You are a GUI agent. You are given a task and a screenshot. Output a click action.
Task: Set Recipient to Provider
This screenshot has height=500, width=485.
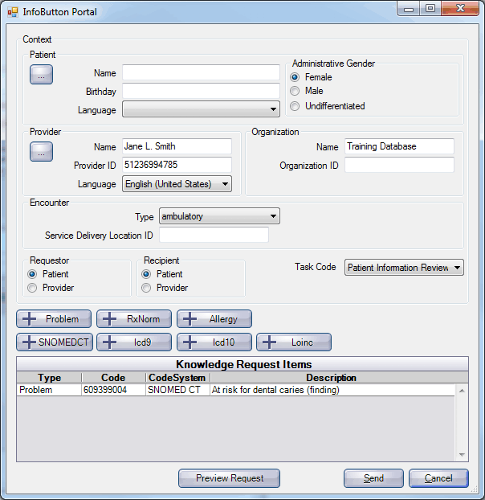click(147, 288)
